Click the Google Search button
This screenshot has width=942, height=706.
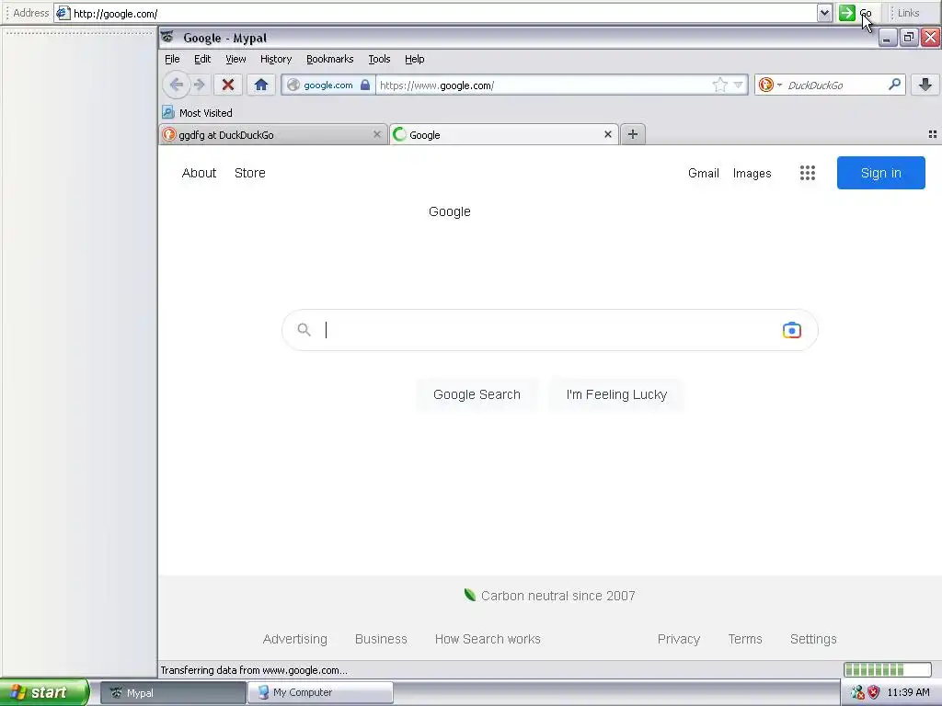pyautogui.click(x=477, y=394)
